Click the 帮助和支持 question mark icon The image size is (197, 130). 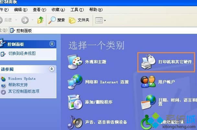point(3,86)
